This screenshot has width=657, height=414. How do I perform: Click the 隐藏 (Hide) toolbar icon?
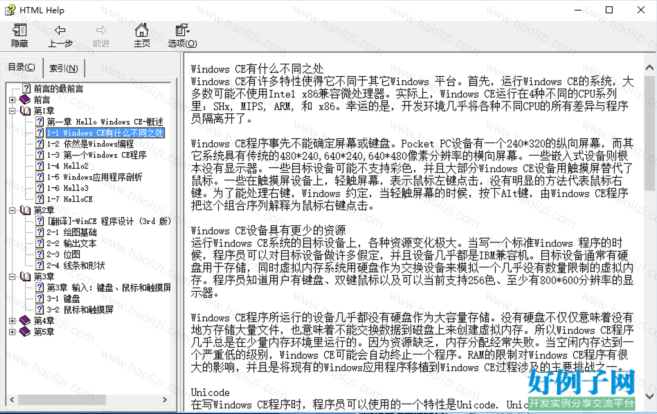19,30
